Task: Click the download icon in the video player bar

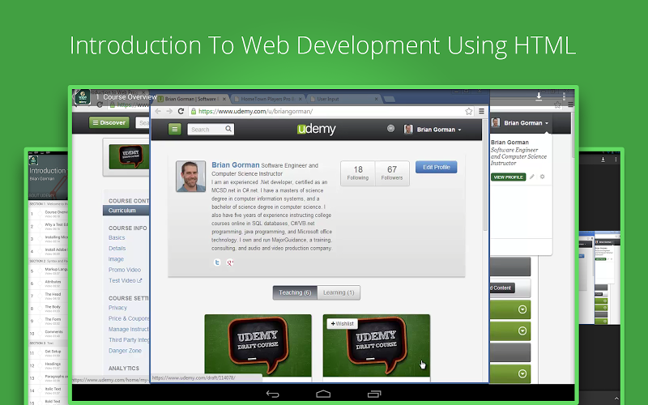Action: (539, 96)
